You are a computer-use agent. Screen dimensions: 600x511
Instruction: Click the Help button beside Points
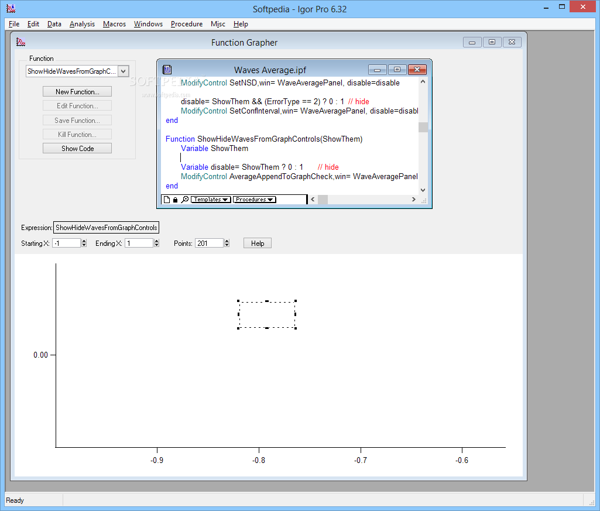click(258, 243)
